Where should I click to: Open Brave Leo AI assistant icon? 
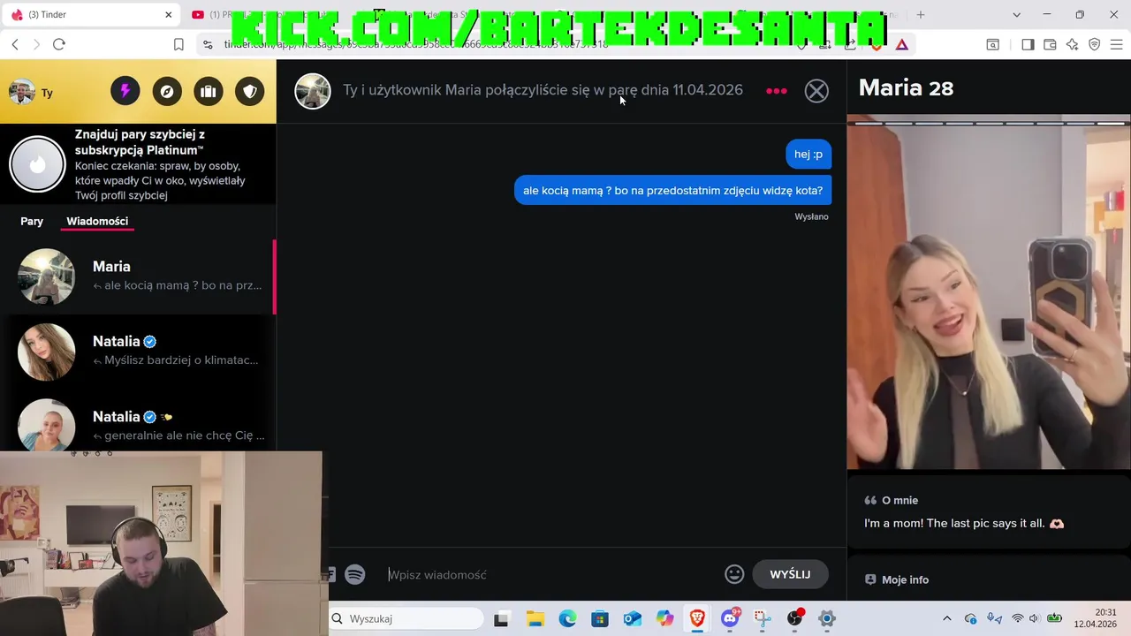click(x=1072, y=44)
